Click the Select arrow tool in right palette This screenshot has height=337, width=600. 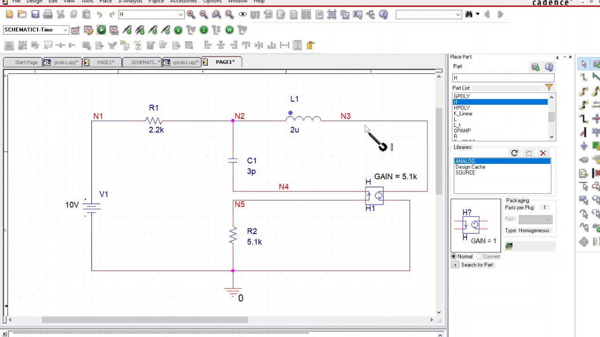(584, 64)
